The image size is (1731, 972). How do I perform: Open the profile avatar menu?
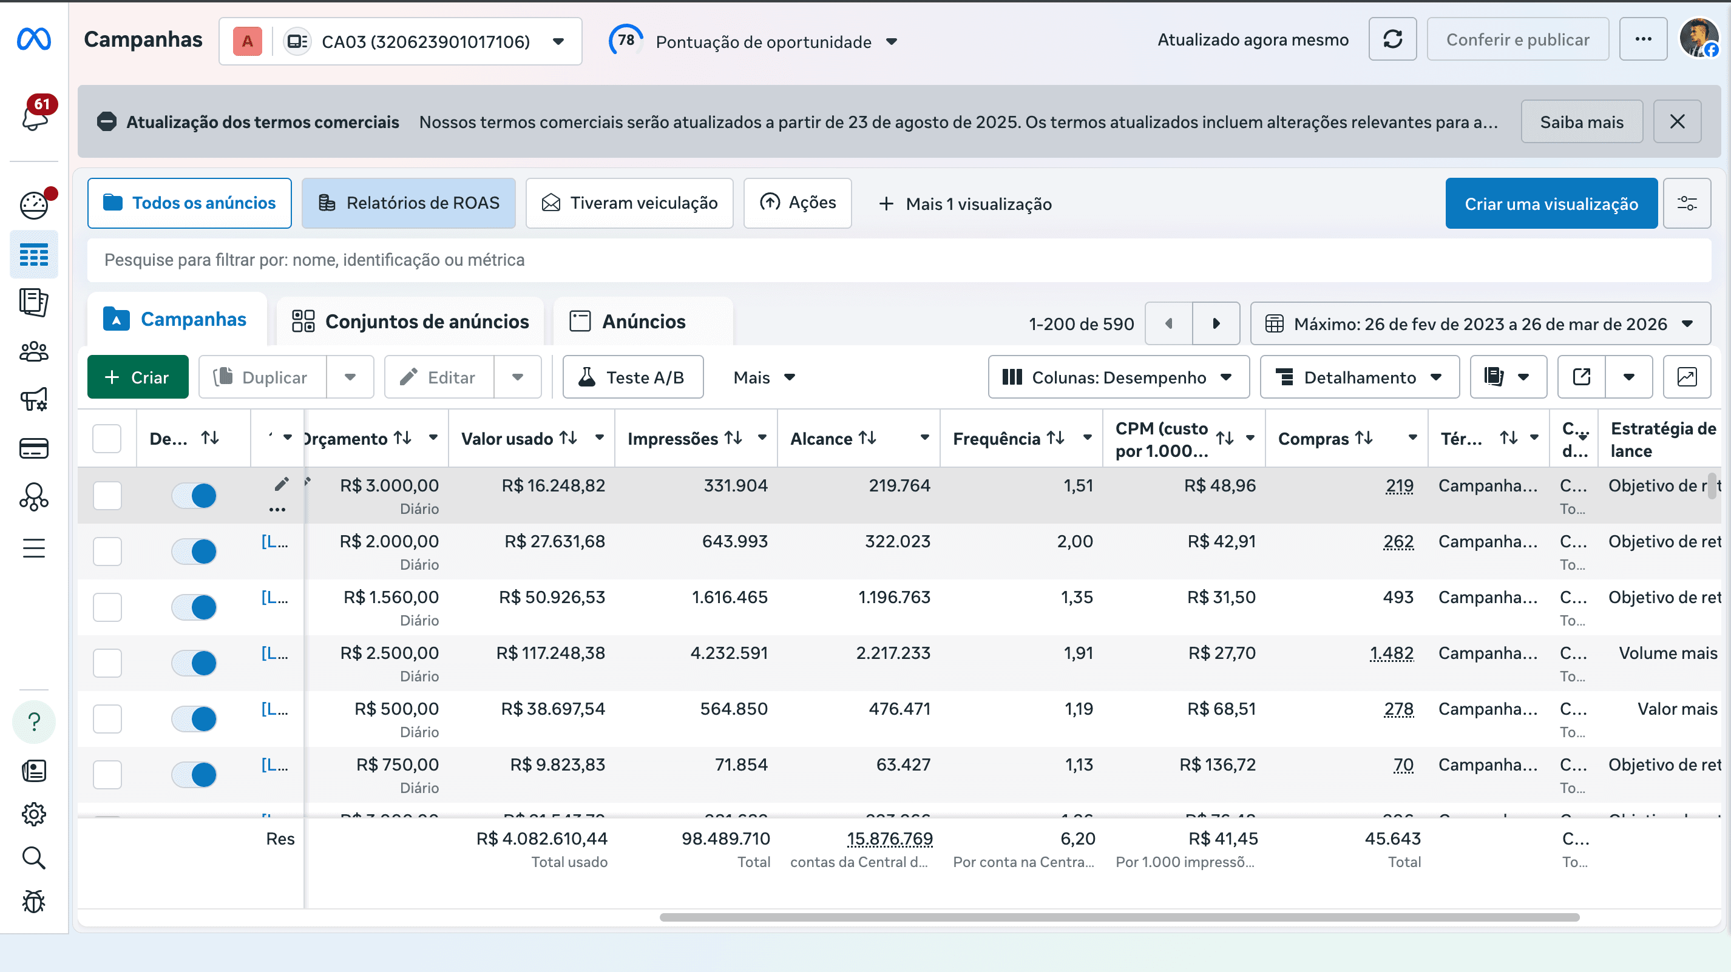(1699, 38)
